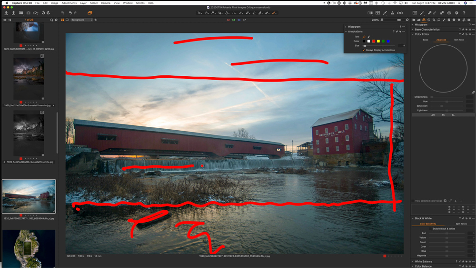Expand the White Balance panel
The height and width of the screenshot is (268, 476).
click(x=413, y=261)
